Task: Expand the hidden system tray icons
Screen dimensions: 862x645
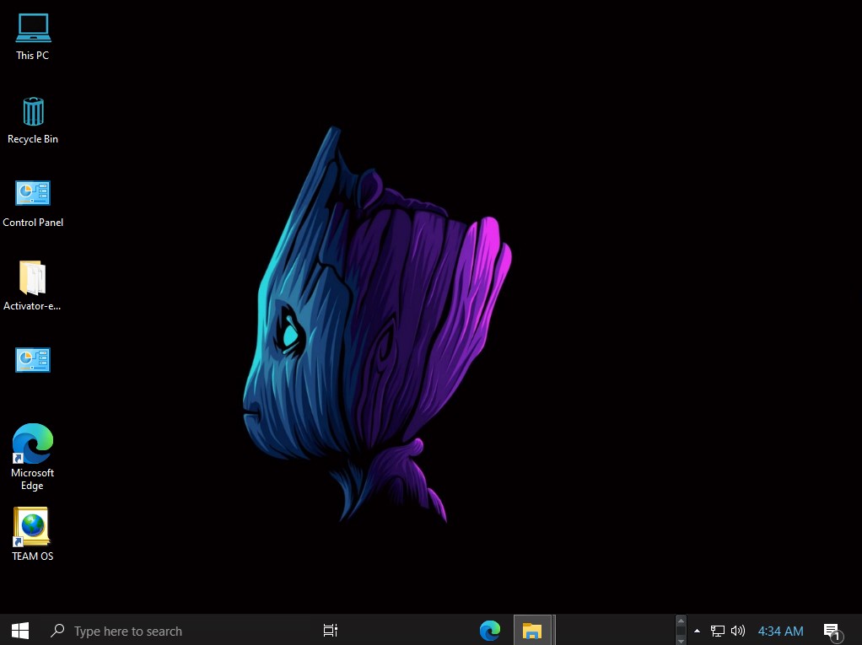Action: [697, 631]
